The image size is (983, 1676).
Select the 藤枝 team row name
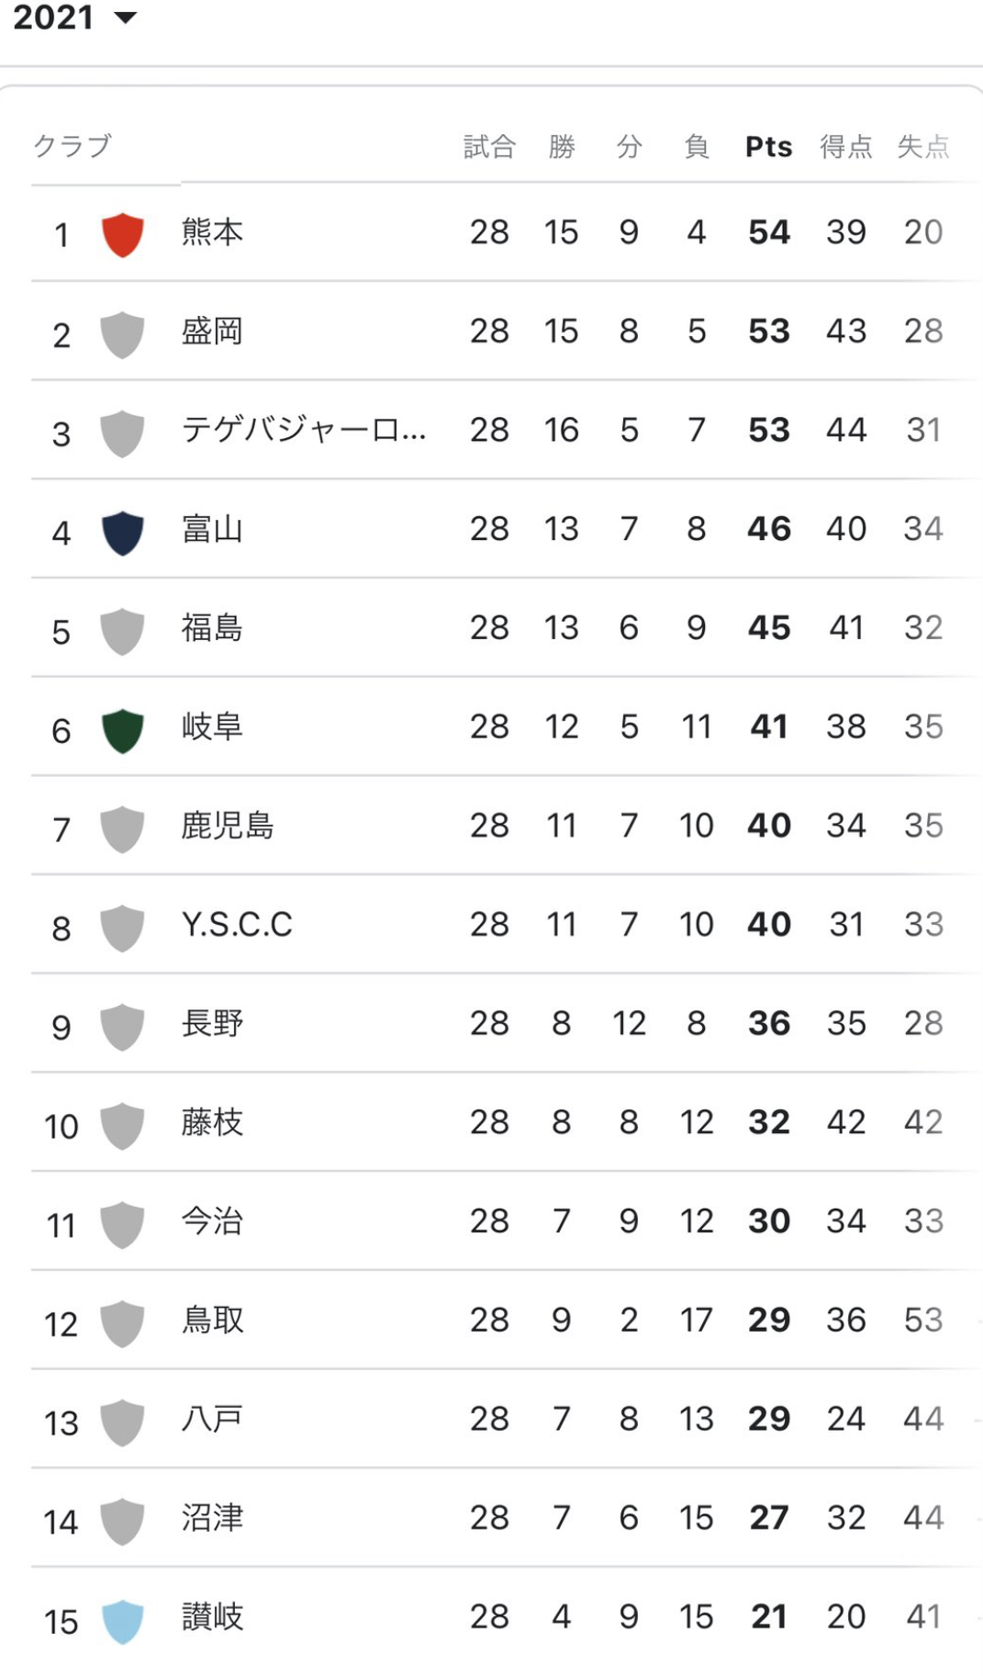pos(212,1122)
